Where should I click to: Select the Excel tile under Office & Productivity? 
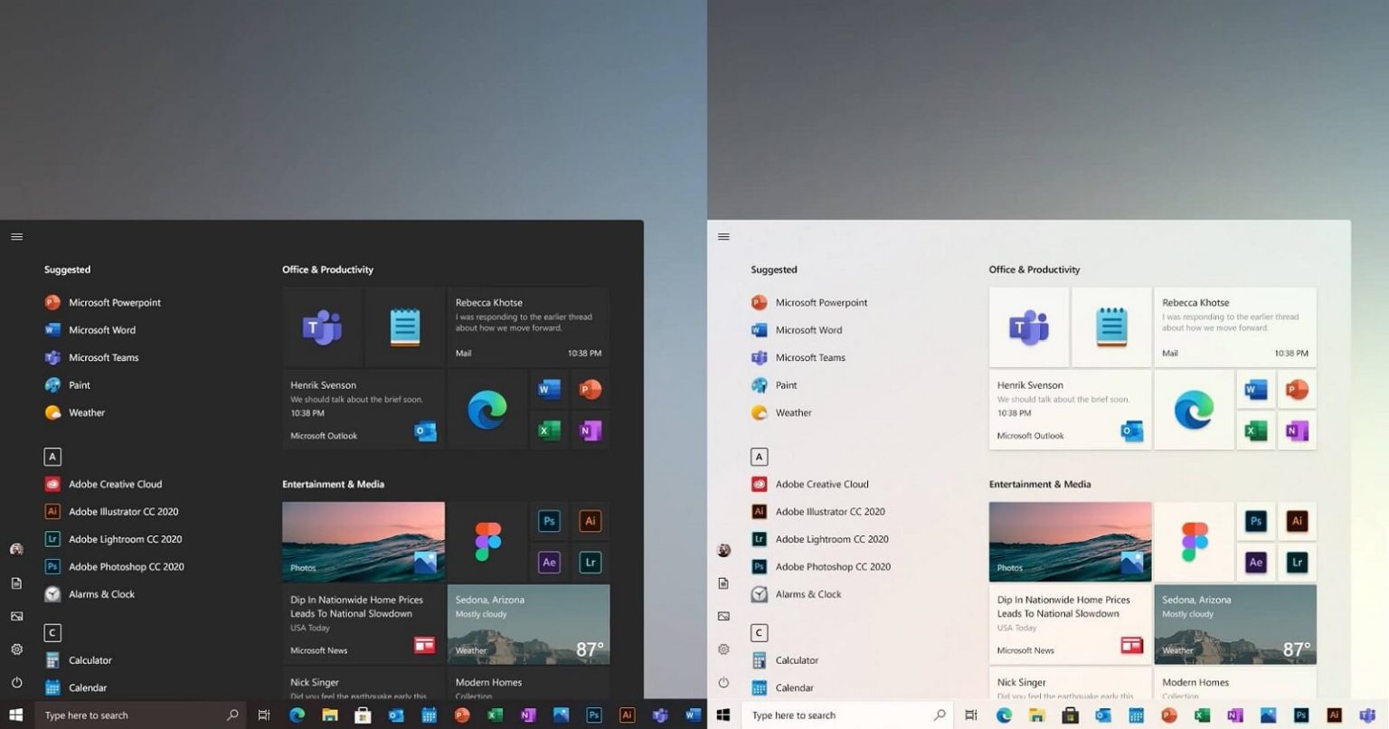(549, 431)
